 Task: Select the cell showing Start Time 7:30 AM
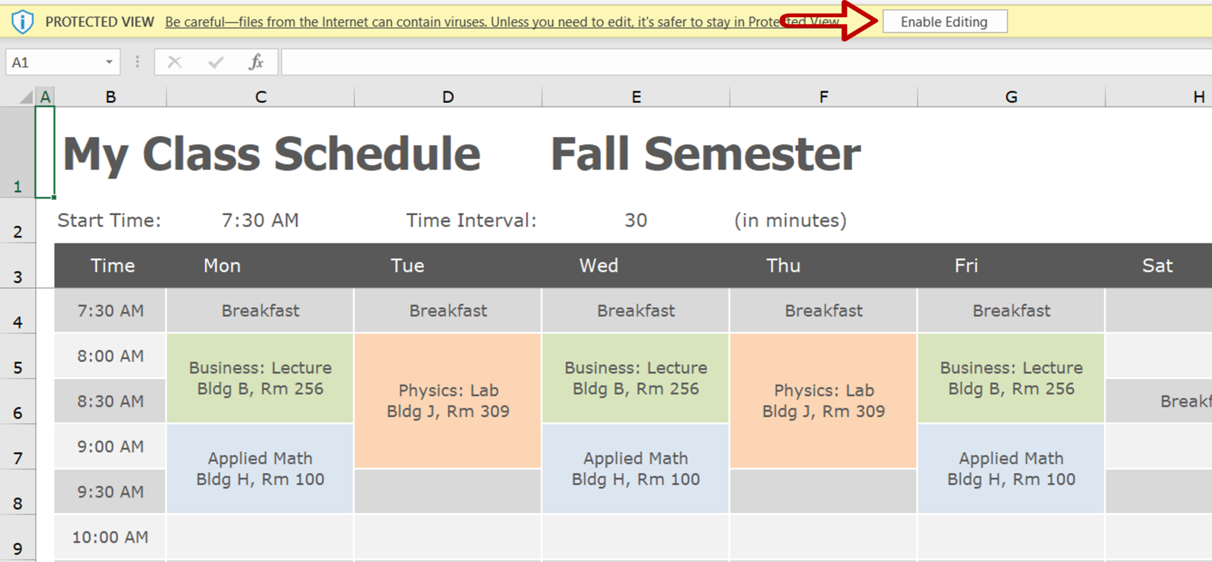[260, 220]
